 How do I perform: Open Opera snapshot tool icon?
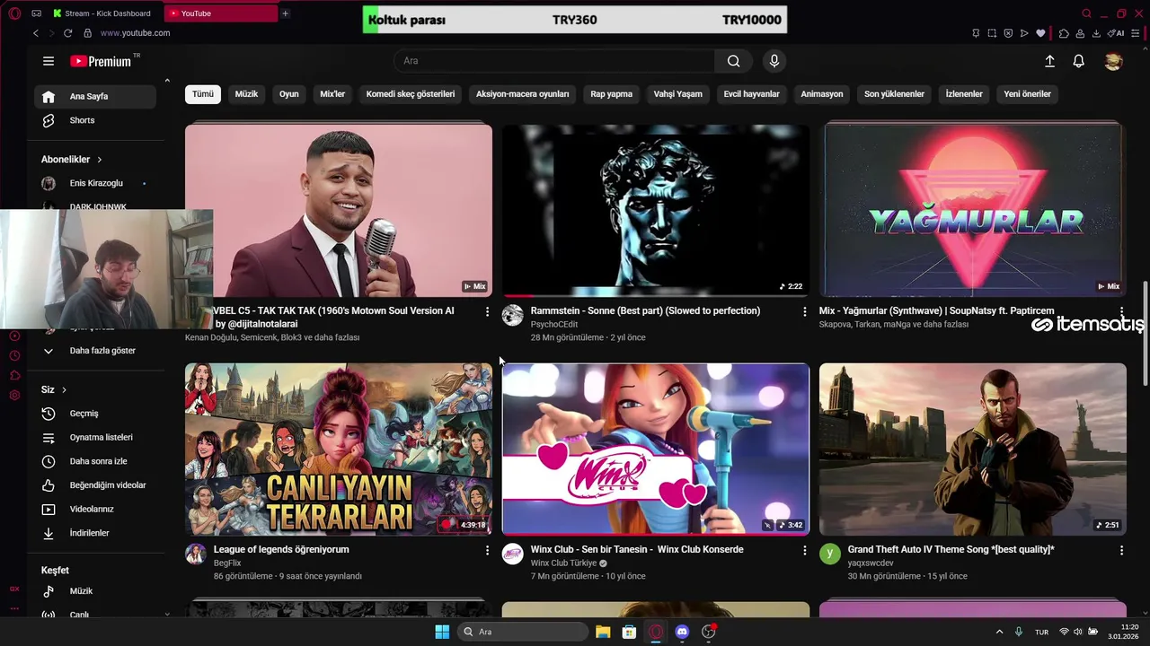[992, 33]
